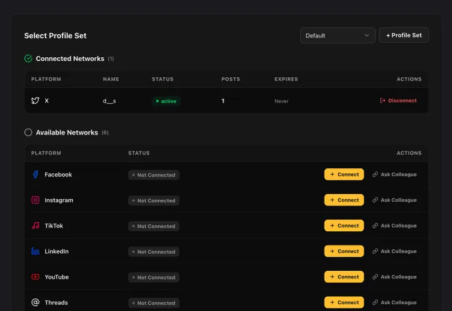Screen dimensions: 452x311
Task: Ask Colleague to connect Facebook
Action: pyautogui.click(x=394, y=174)
